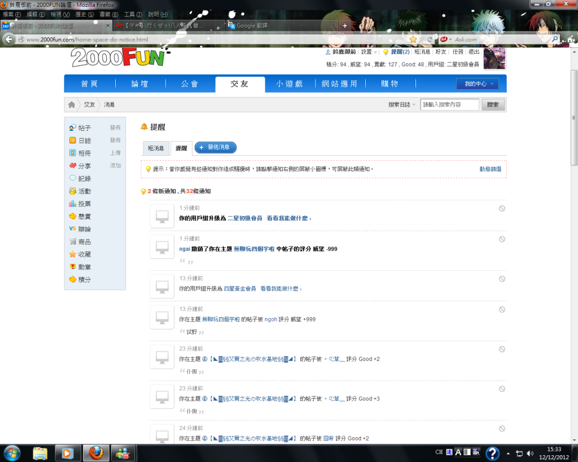
Task: Click the Firefox bookmark star in the URL bar
Action: coord(413,39)
